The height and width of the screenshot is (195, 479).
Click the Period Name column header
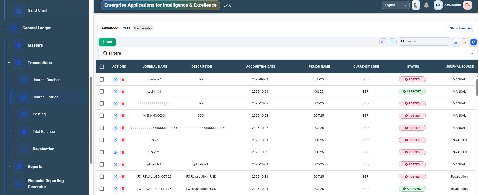coord(319,67)
